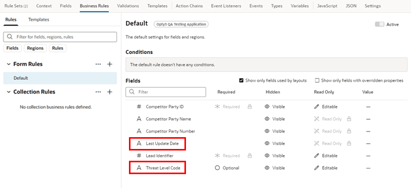Screen dimensions: 411x188
Task: Click the pencil Editable icon for Threat Level Code
Action: [x=316, y=168]
